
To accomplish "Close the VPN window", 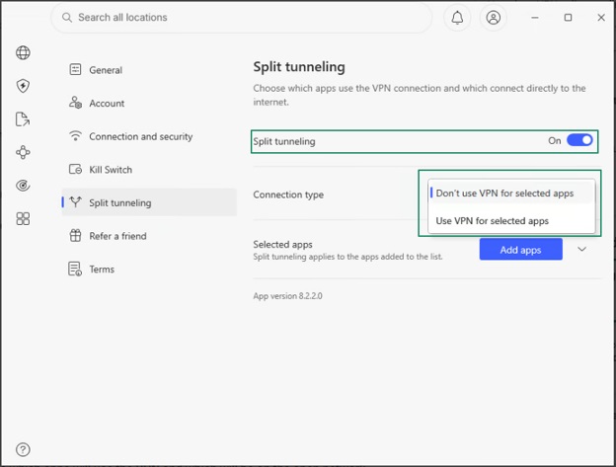I will (x=601, y=18).
